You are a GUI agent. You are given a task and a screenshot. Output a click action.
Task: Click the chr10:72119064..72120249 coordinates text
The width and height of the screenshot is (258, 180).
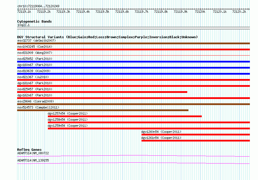click(38, 6)
